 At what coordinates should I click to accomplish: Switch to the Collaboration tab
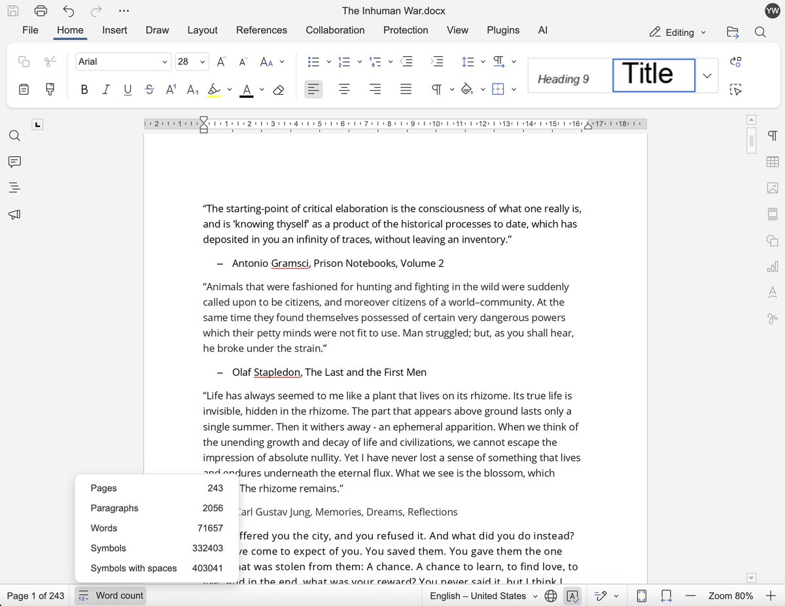coord(335,30)
